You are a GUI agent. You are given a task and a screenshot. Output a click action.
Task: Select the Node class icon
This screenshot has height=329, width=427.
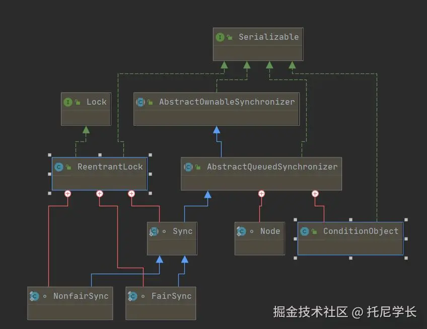point(242,231)
